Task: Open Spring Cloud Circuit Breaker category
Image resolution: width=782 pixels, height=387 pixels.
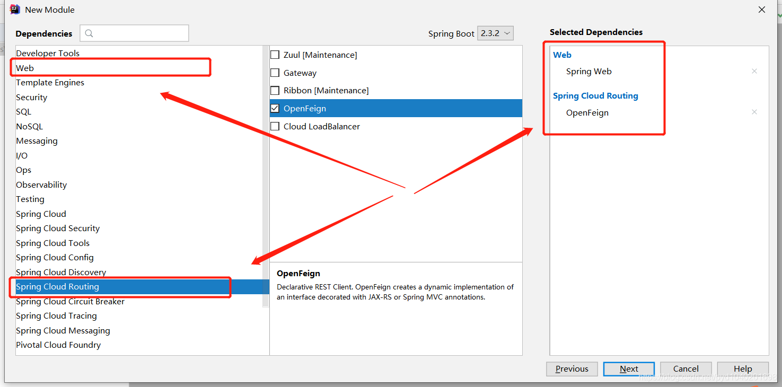Action: (70, 301)
